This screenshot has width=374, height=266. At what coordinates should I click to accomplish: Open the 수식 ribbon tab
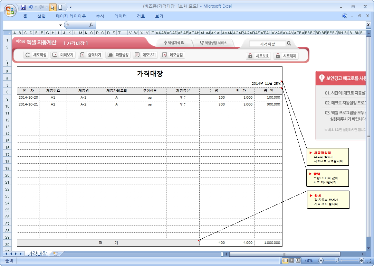point(100,16)
